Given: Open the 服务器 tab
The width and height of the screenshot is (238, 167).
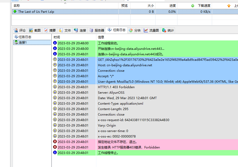Looking at the screenshot, I should (97, 31).
